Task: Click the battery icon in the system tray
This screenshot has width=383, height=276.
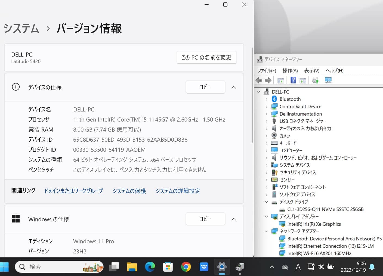Action: 331,266
